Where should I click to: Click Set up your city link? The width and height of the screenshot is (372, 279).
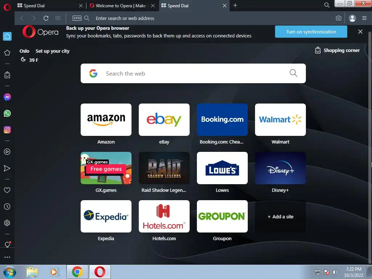(52, 51)
